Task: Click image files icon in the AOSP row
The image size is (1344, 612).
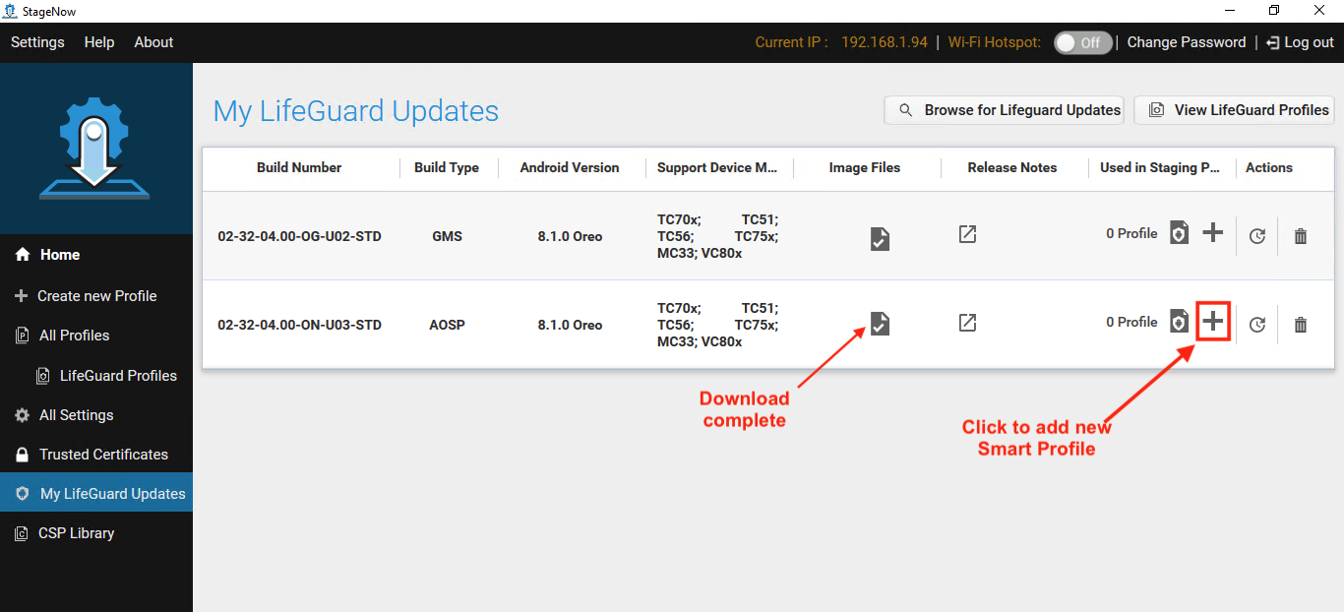Action: coord(880,323)
